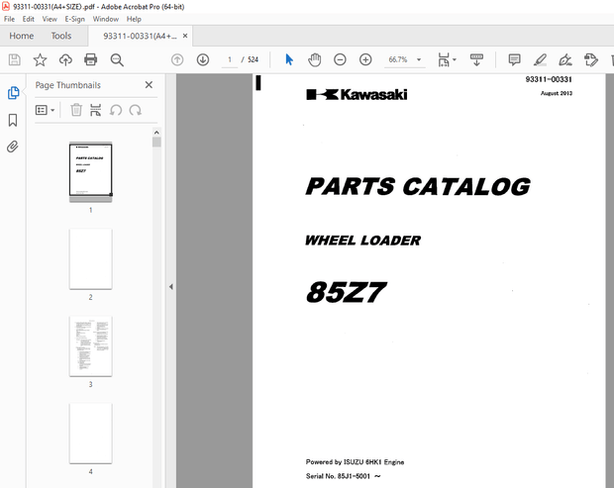Expand the fit page options arrow

coord(455,59)
